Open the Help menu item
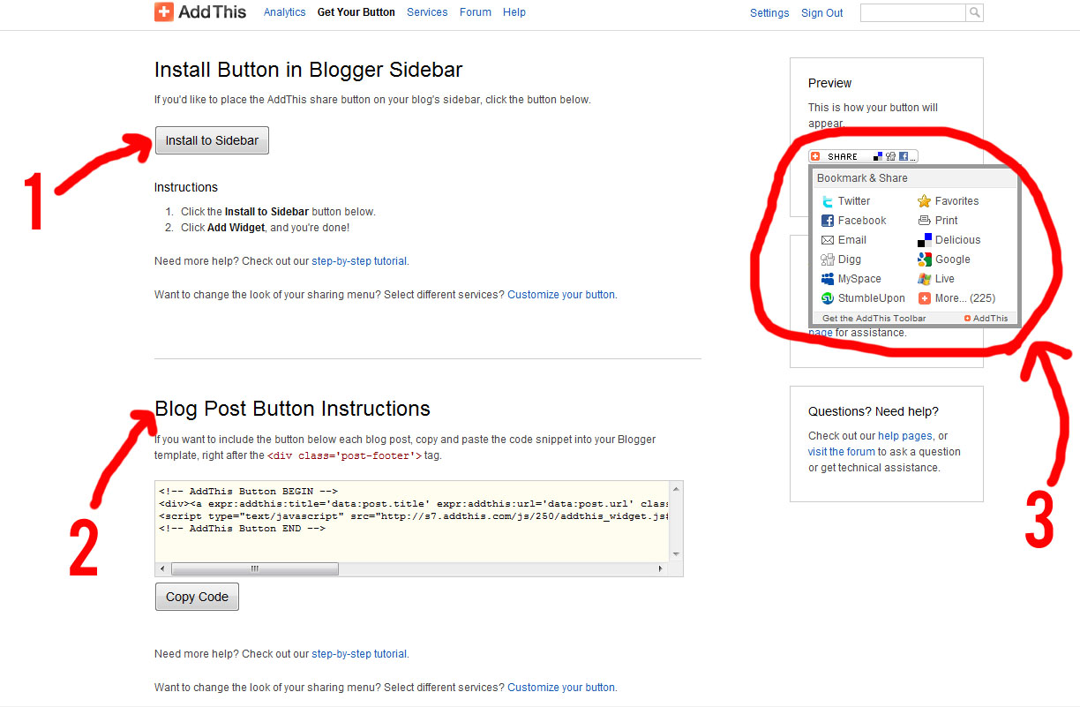Viewport: 1080px width, 707px height. click(514, 12)
